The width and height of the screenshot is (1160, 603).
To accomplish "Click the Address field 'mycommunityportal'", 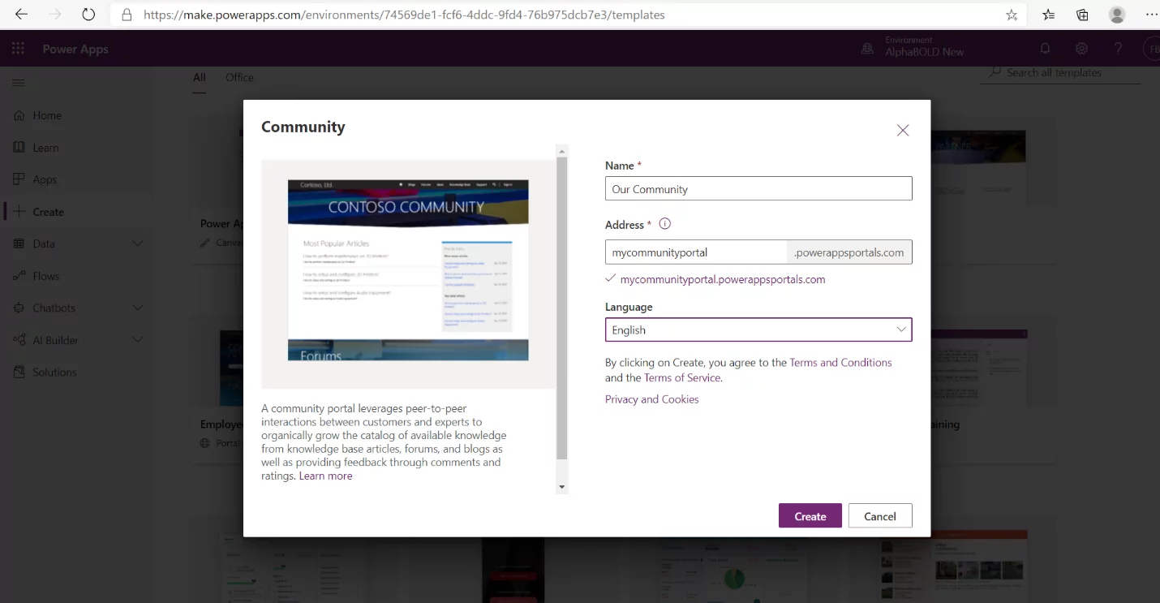I will 696,252.
